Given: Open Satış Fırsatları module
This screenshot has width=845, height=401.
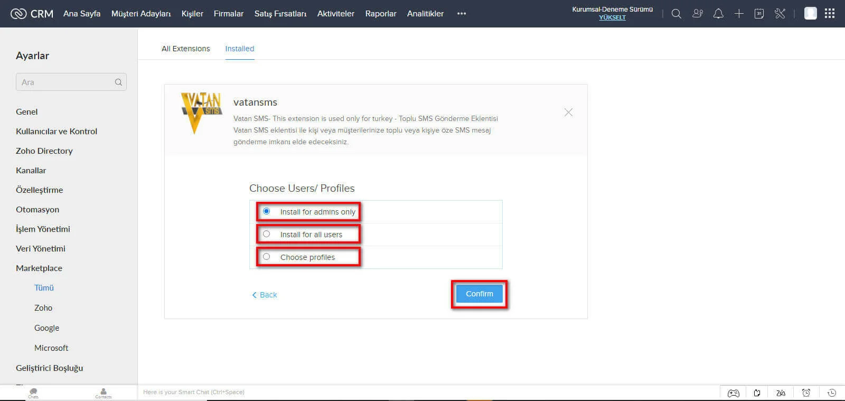Looking at the screenshot, I should click(280, 14).
